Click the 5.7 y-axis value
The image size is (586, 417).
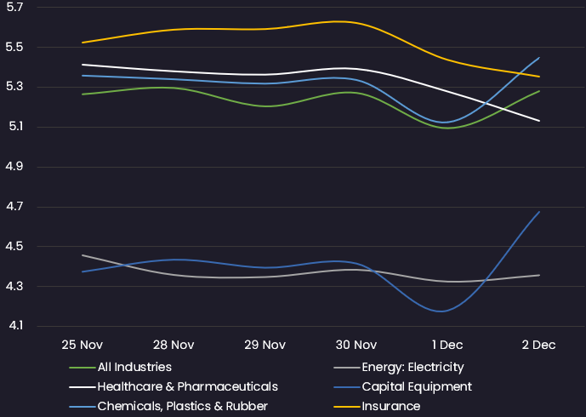14,8
